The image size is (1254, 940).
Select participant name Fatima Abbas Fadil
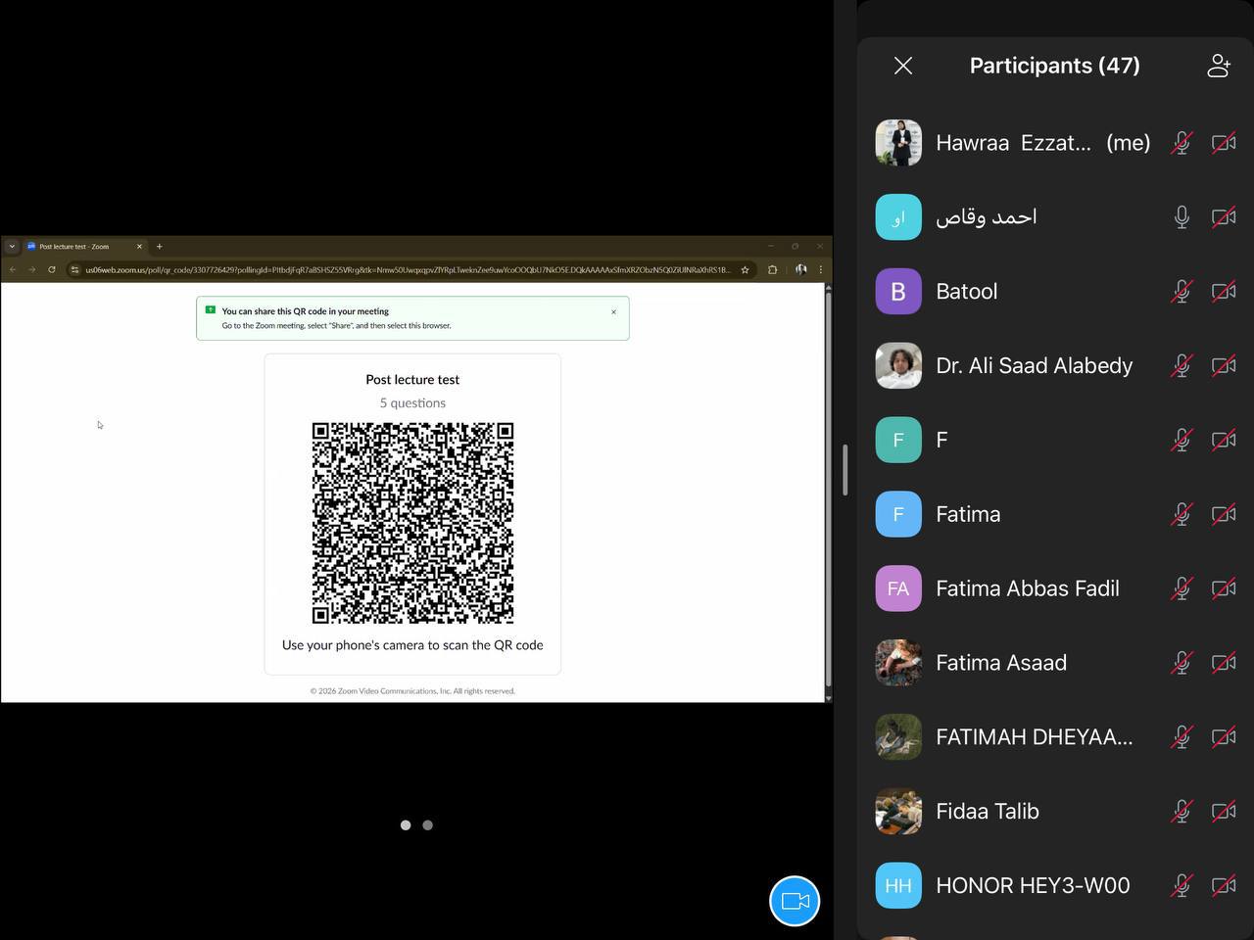(1028, 588)
